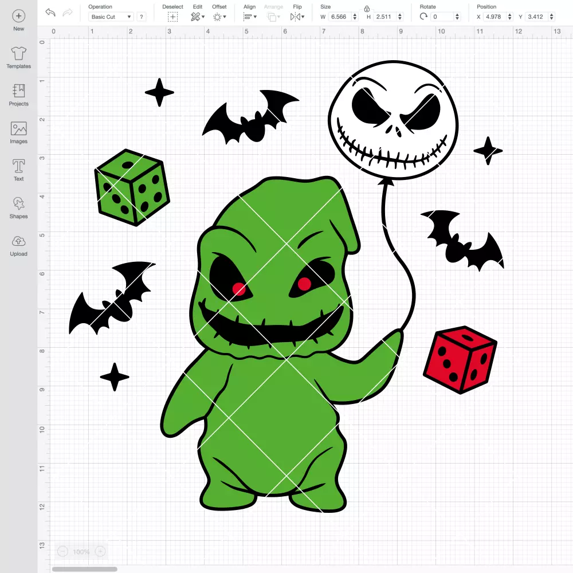
Task: Click the Deselect icon
Action: [173, 17]
